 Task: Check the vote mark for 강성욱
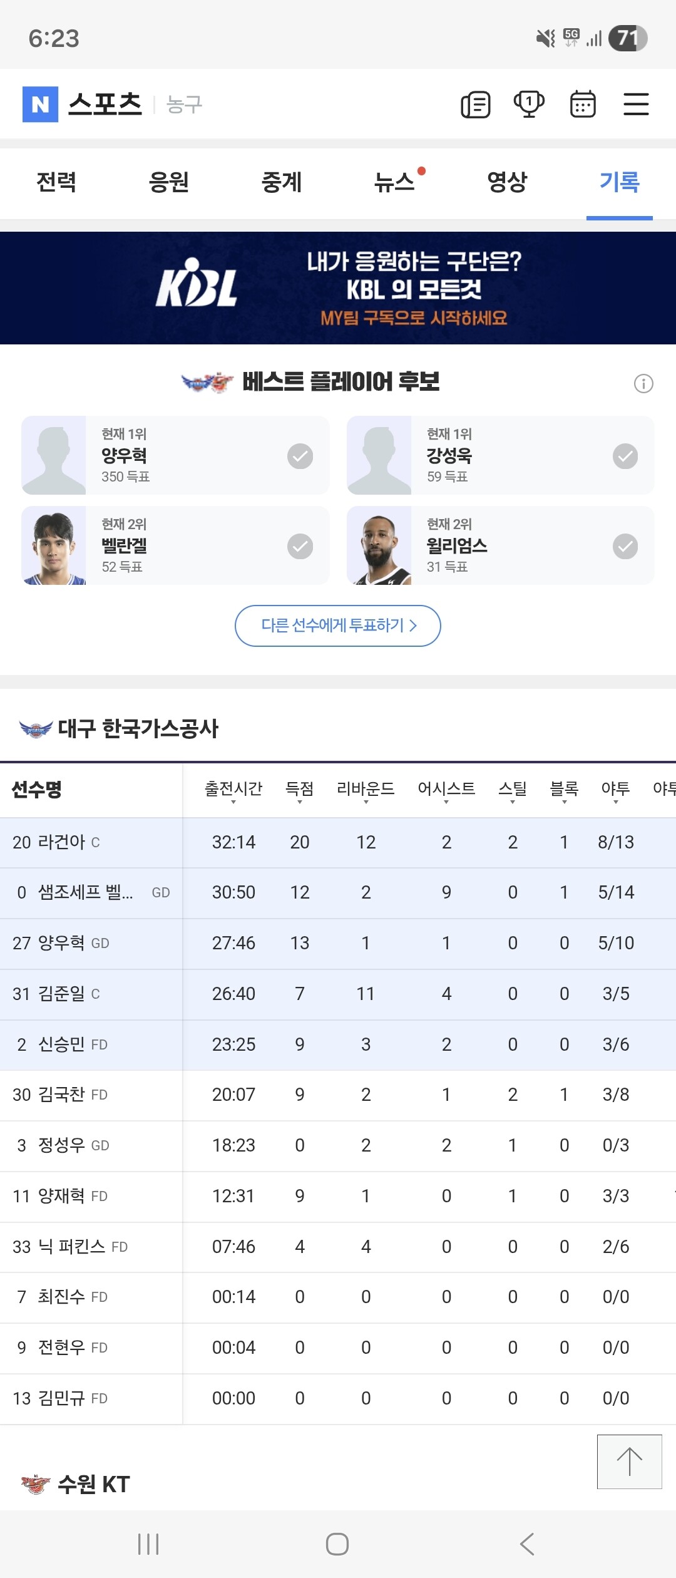click(x=625, y=456)
